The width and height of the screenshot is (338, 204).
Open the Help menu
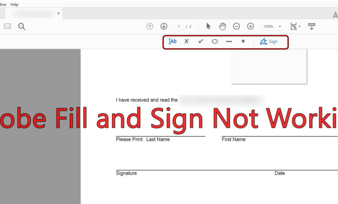pyautogui.click(x=14, y=4)
